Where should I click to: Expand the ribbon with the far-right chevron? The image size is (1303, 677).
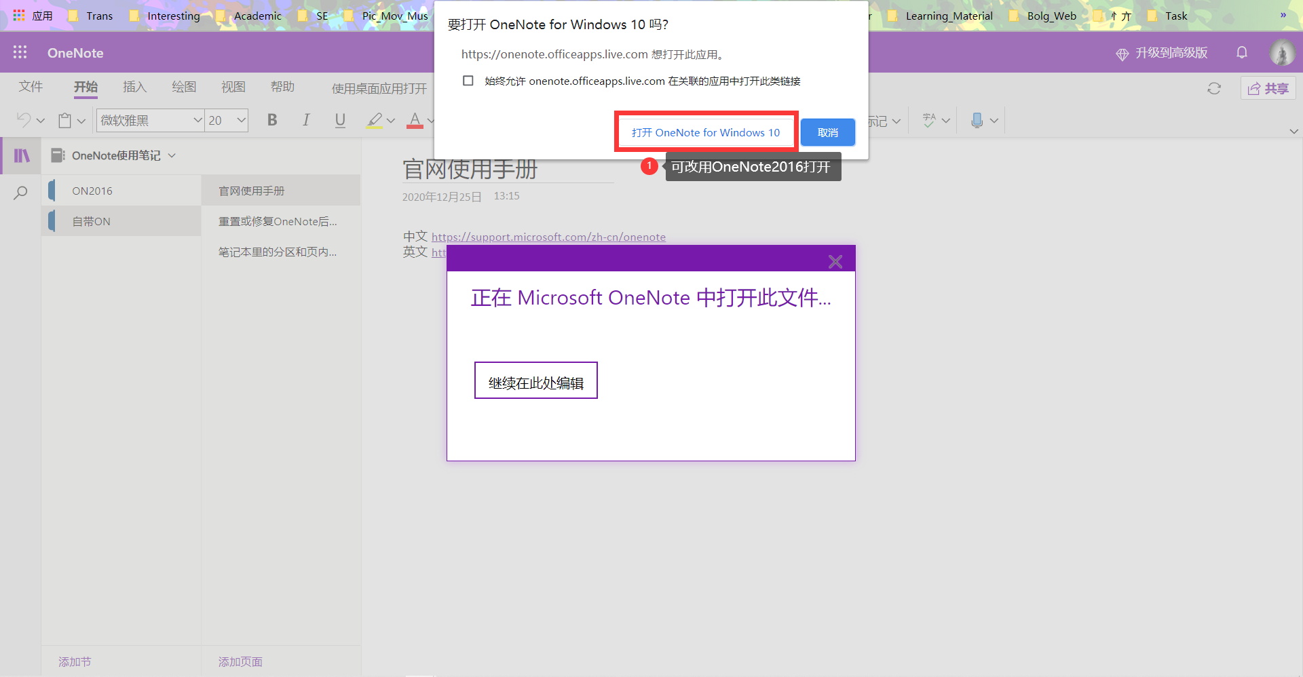(1293, 131)
